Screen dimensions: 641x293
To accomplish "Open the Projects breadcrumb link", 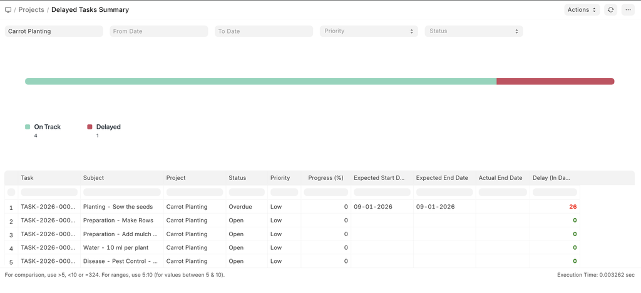I will click(x=31, y=10).
